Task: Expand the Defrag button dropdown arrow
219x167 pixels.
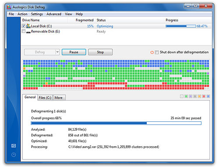Action: click(x=57, y=52)
